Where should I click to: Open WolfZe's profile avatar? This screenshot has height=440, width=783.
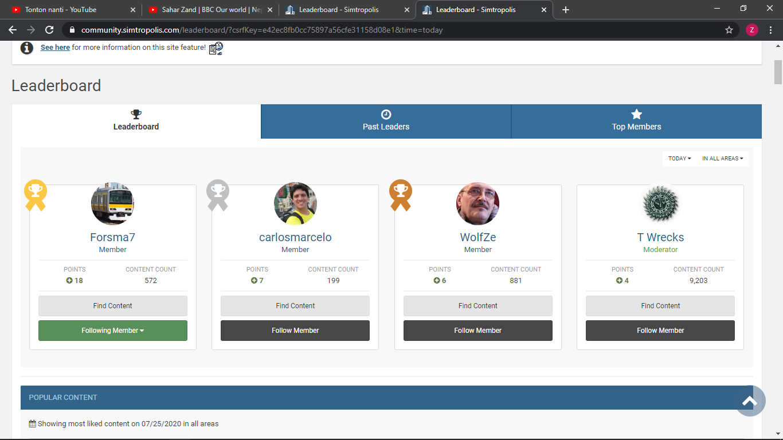[x=477, y=203]
